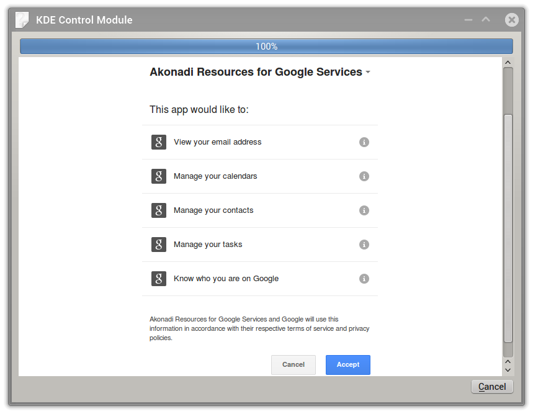Click Google icon beside Know who you are
The height and width of the screenshot is (414, 533).
pyautogui.click(x=159, y=279)
